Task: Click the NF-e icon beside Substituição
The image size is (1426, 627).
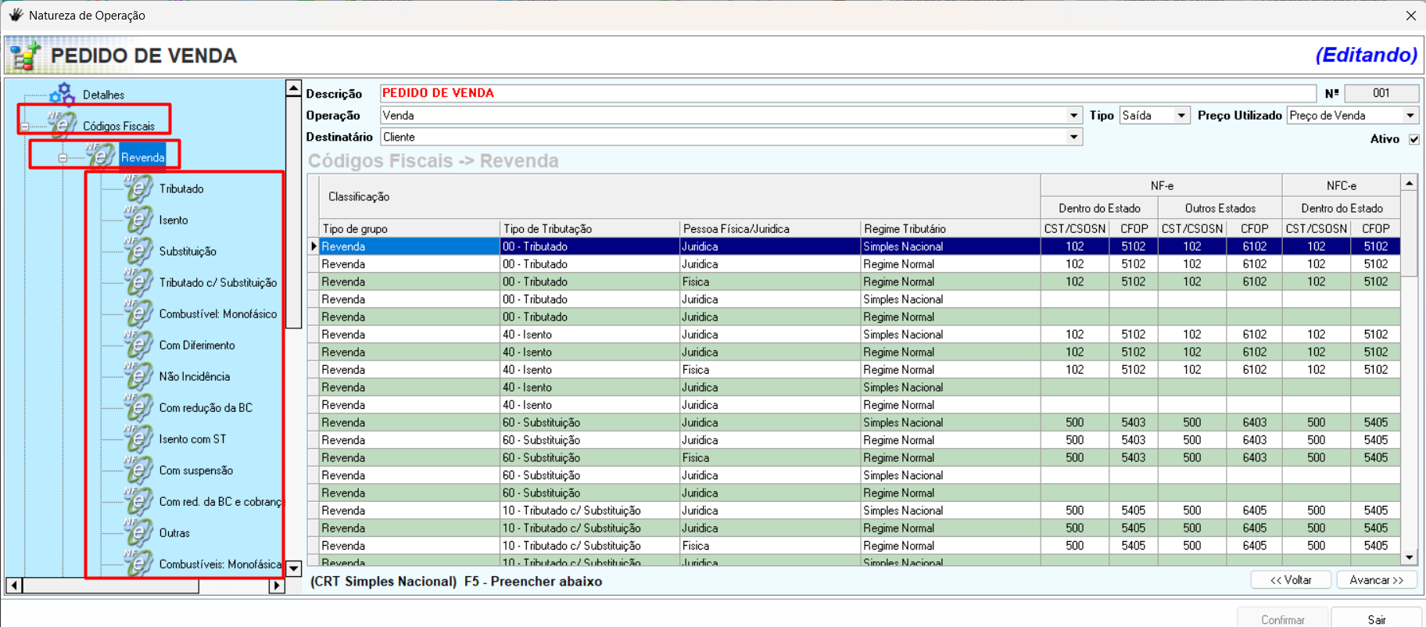Action: point(138,251)
